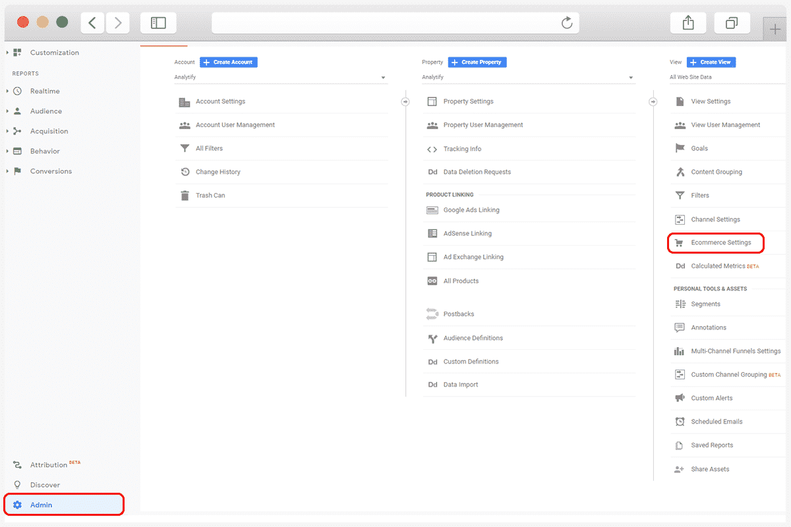Screen dimensions: 791x527
Task: Open the view-level Filters link
Action: 700,196
